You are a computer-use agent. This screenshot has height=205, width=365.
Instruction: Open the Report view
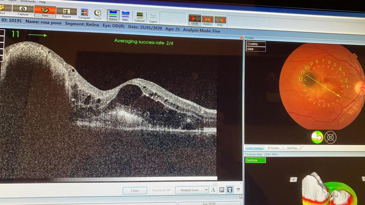(x=66, y=12)
